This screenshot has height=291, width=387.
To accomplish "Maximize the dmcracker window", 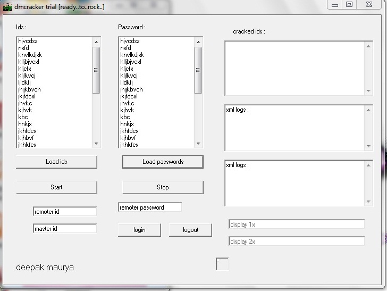I will 349,4.
